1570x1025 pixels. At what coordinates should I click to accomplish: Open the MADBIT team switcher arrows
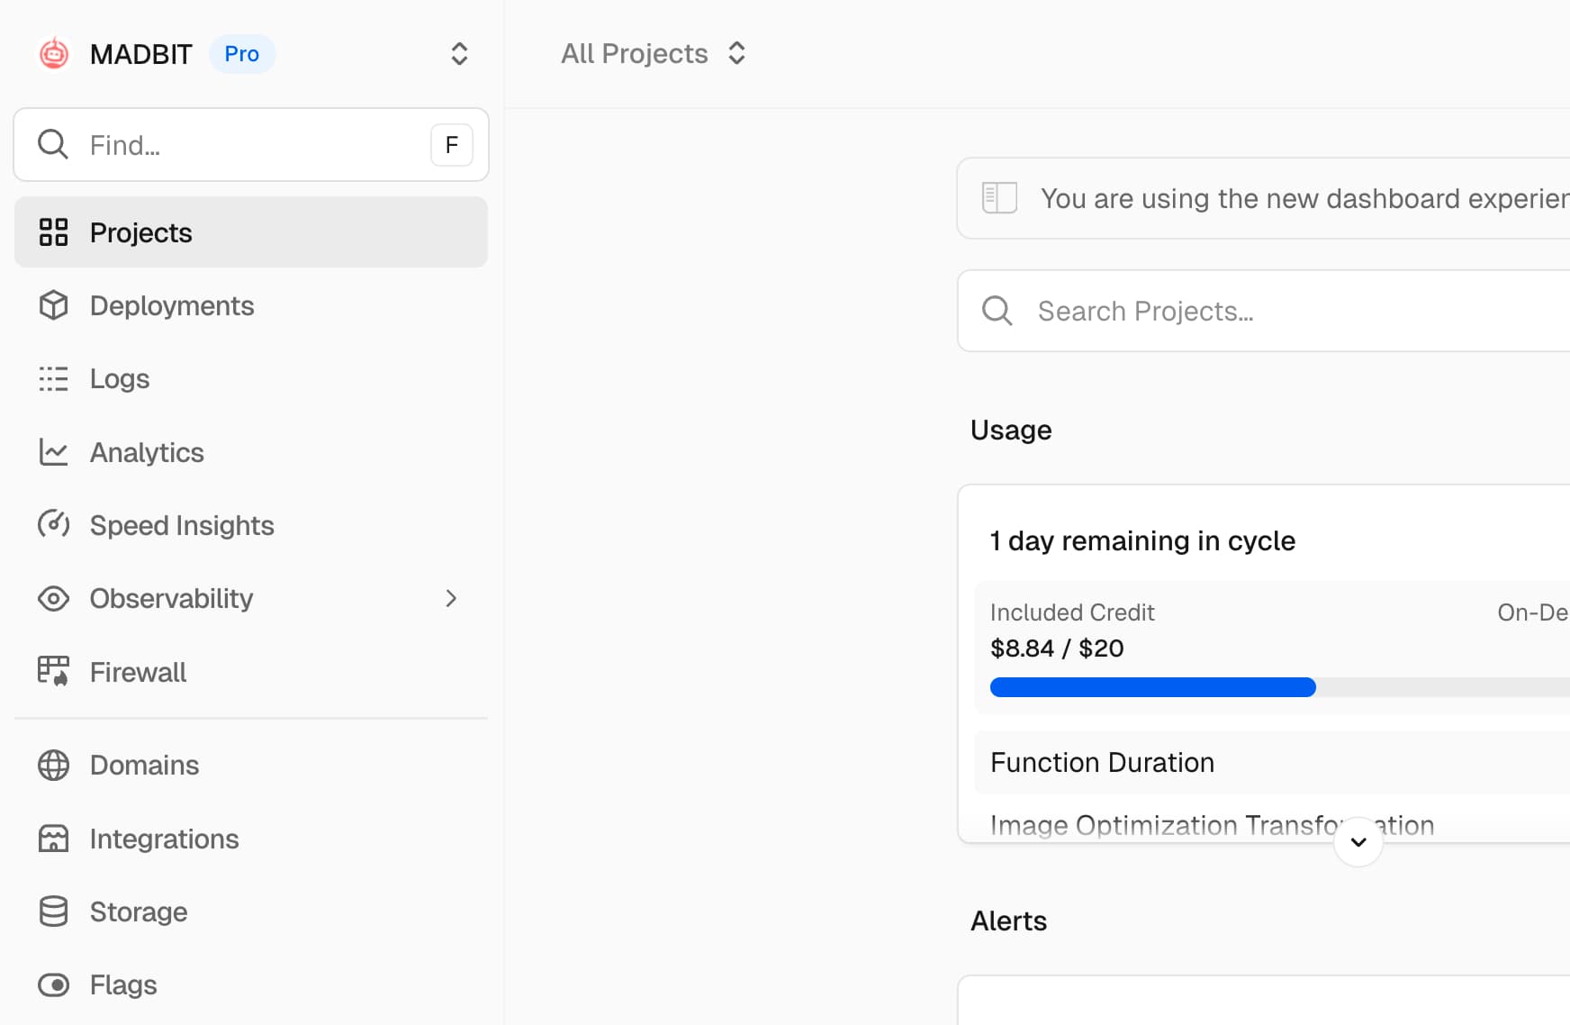(459, 54)
